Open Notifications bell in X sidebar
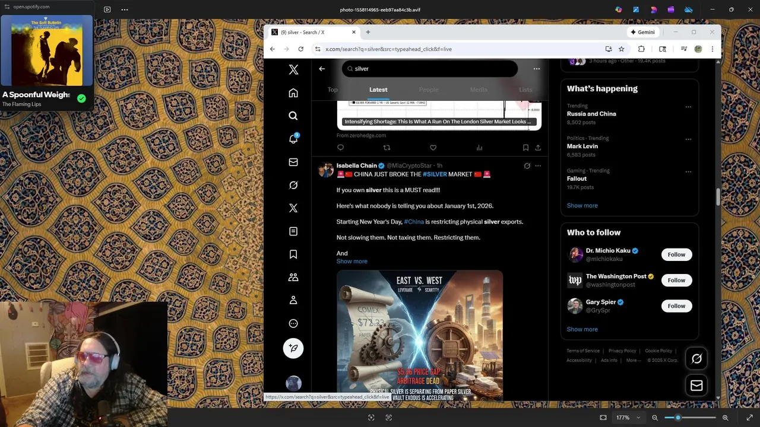Viewport: 760px width, 427px height. click(x=293, y=139)
